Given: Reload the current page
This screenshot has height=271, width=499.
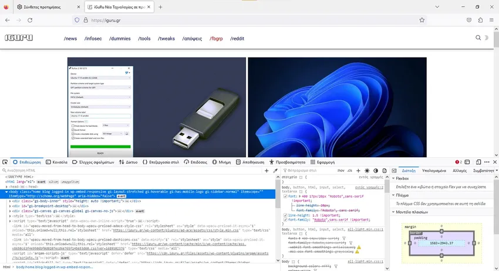Looking at the screenshot, I should tap(30, 20).
